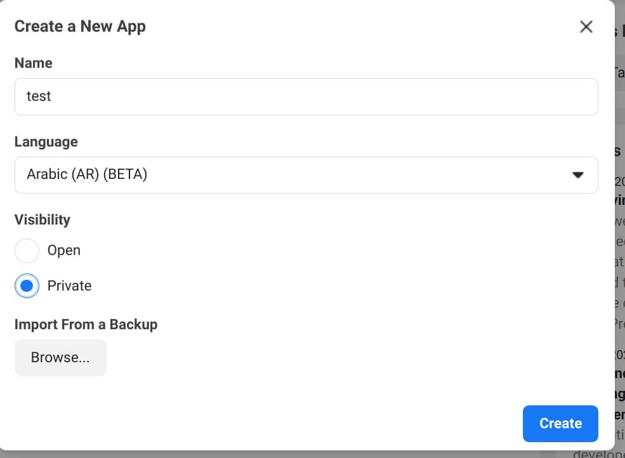
Task: Select the Open visibility radio button
Action: [x=27, y=251]
